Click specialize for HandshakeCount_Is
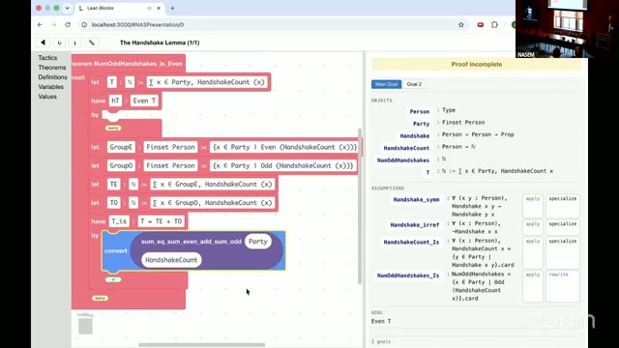 [x=563, y=252]
